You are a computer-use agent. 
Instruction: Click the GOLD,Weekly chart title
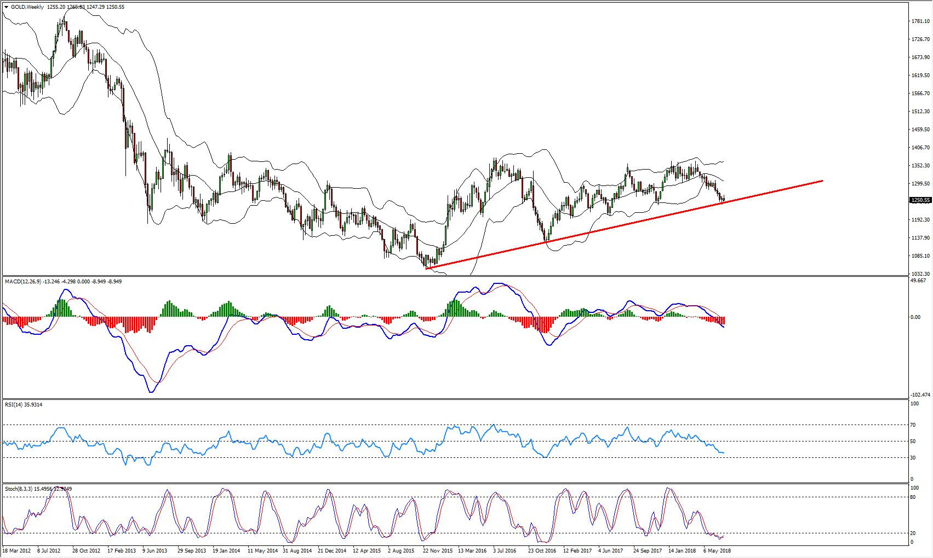point(27,7)
